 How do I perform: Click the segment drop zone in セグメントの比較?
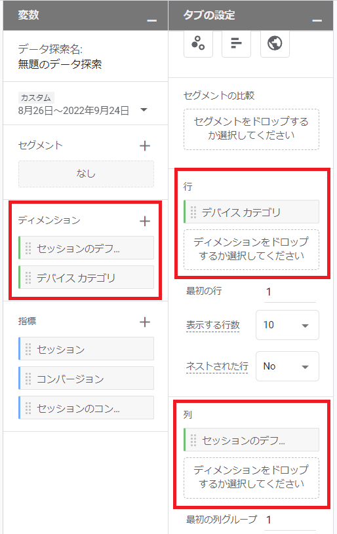click(x=252, y=130)
